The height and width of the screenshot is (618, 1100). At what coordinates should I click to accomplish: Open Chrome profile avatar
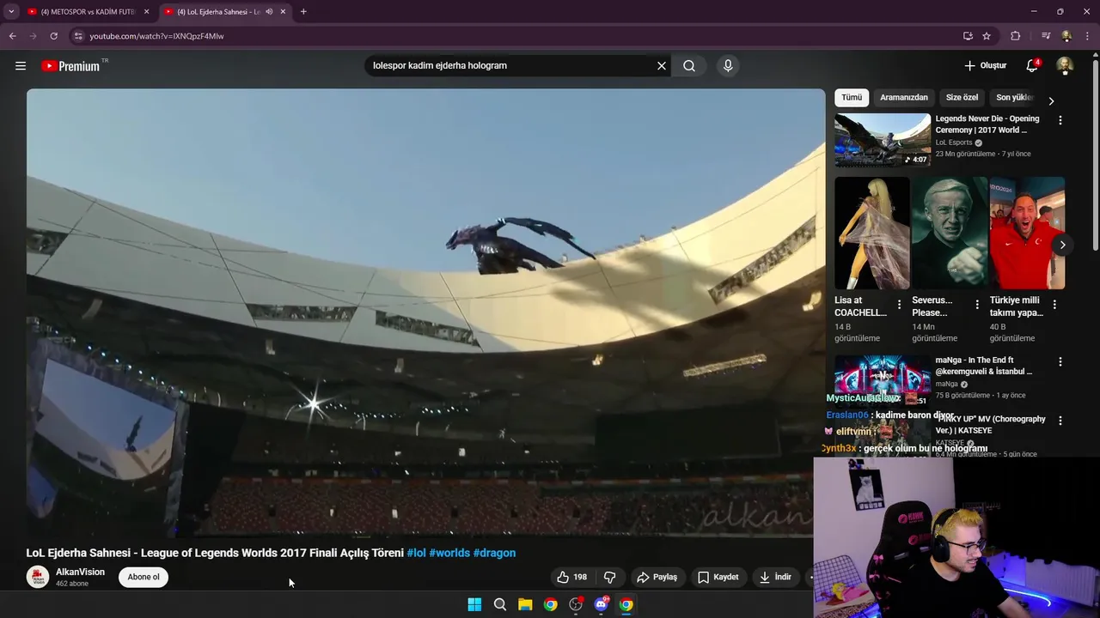click(x=1066, y=36)
